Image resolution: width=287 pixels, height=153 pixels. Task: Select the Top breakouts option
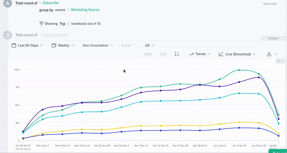point(62,24)
